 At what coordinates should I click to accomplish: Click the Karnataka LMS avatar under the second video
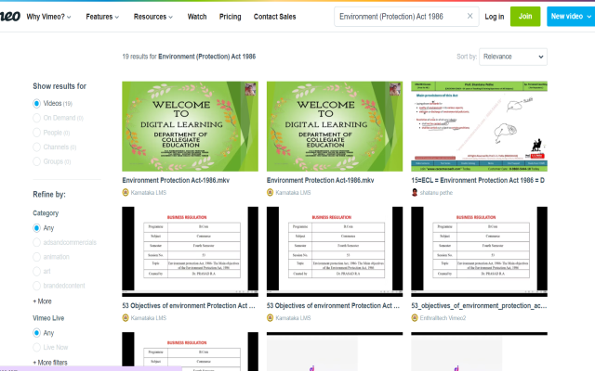271,192
